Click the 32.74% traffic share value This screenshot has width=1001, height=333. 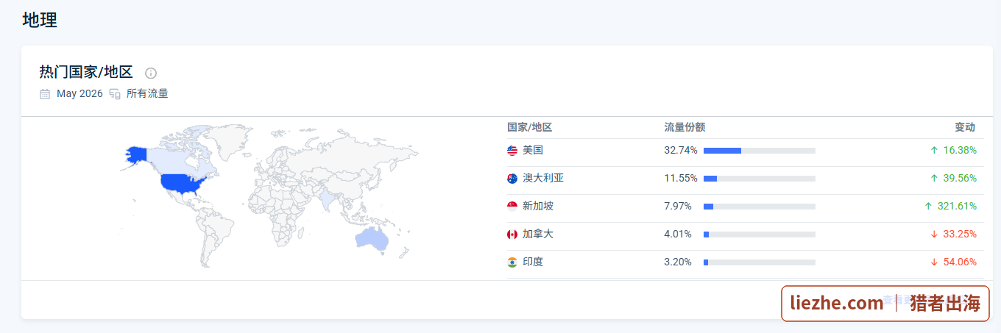(x=681, y=150)
